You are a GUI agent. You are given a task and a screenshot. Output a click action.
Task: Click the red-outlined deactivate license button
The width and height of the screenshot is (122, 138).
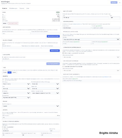tap(13, 23)
